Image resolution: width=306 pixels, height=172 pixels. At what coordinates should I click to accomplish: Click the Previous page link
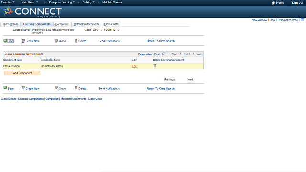169,80
